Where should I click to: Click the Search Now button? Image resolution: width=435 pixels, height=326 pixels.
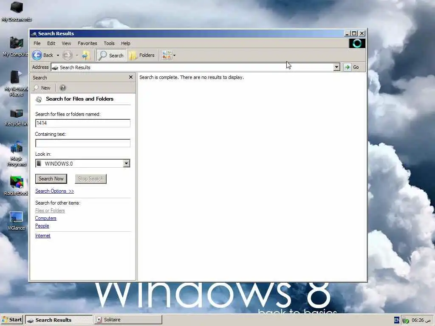pos(51,179)
